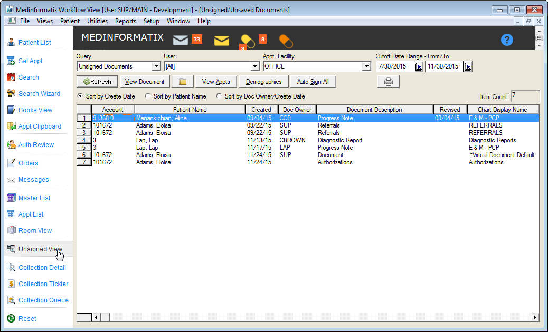Open the white envelope messages icon
Image resolution: width=548 pixels, height=332 pixels.
tap(181, 40)
